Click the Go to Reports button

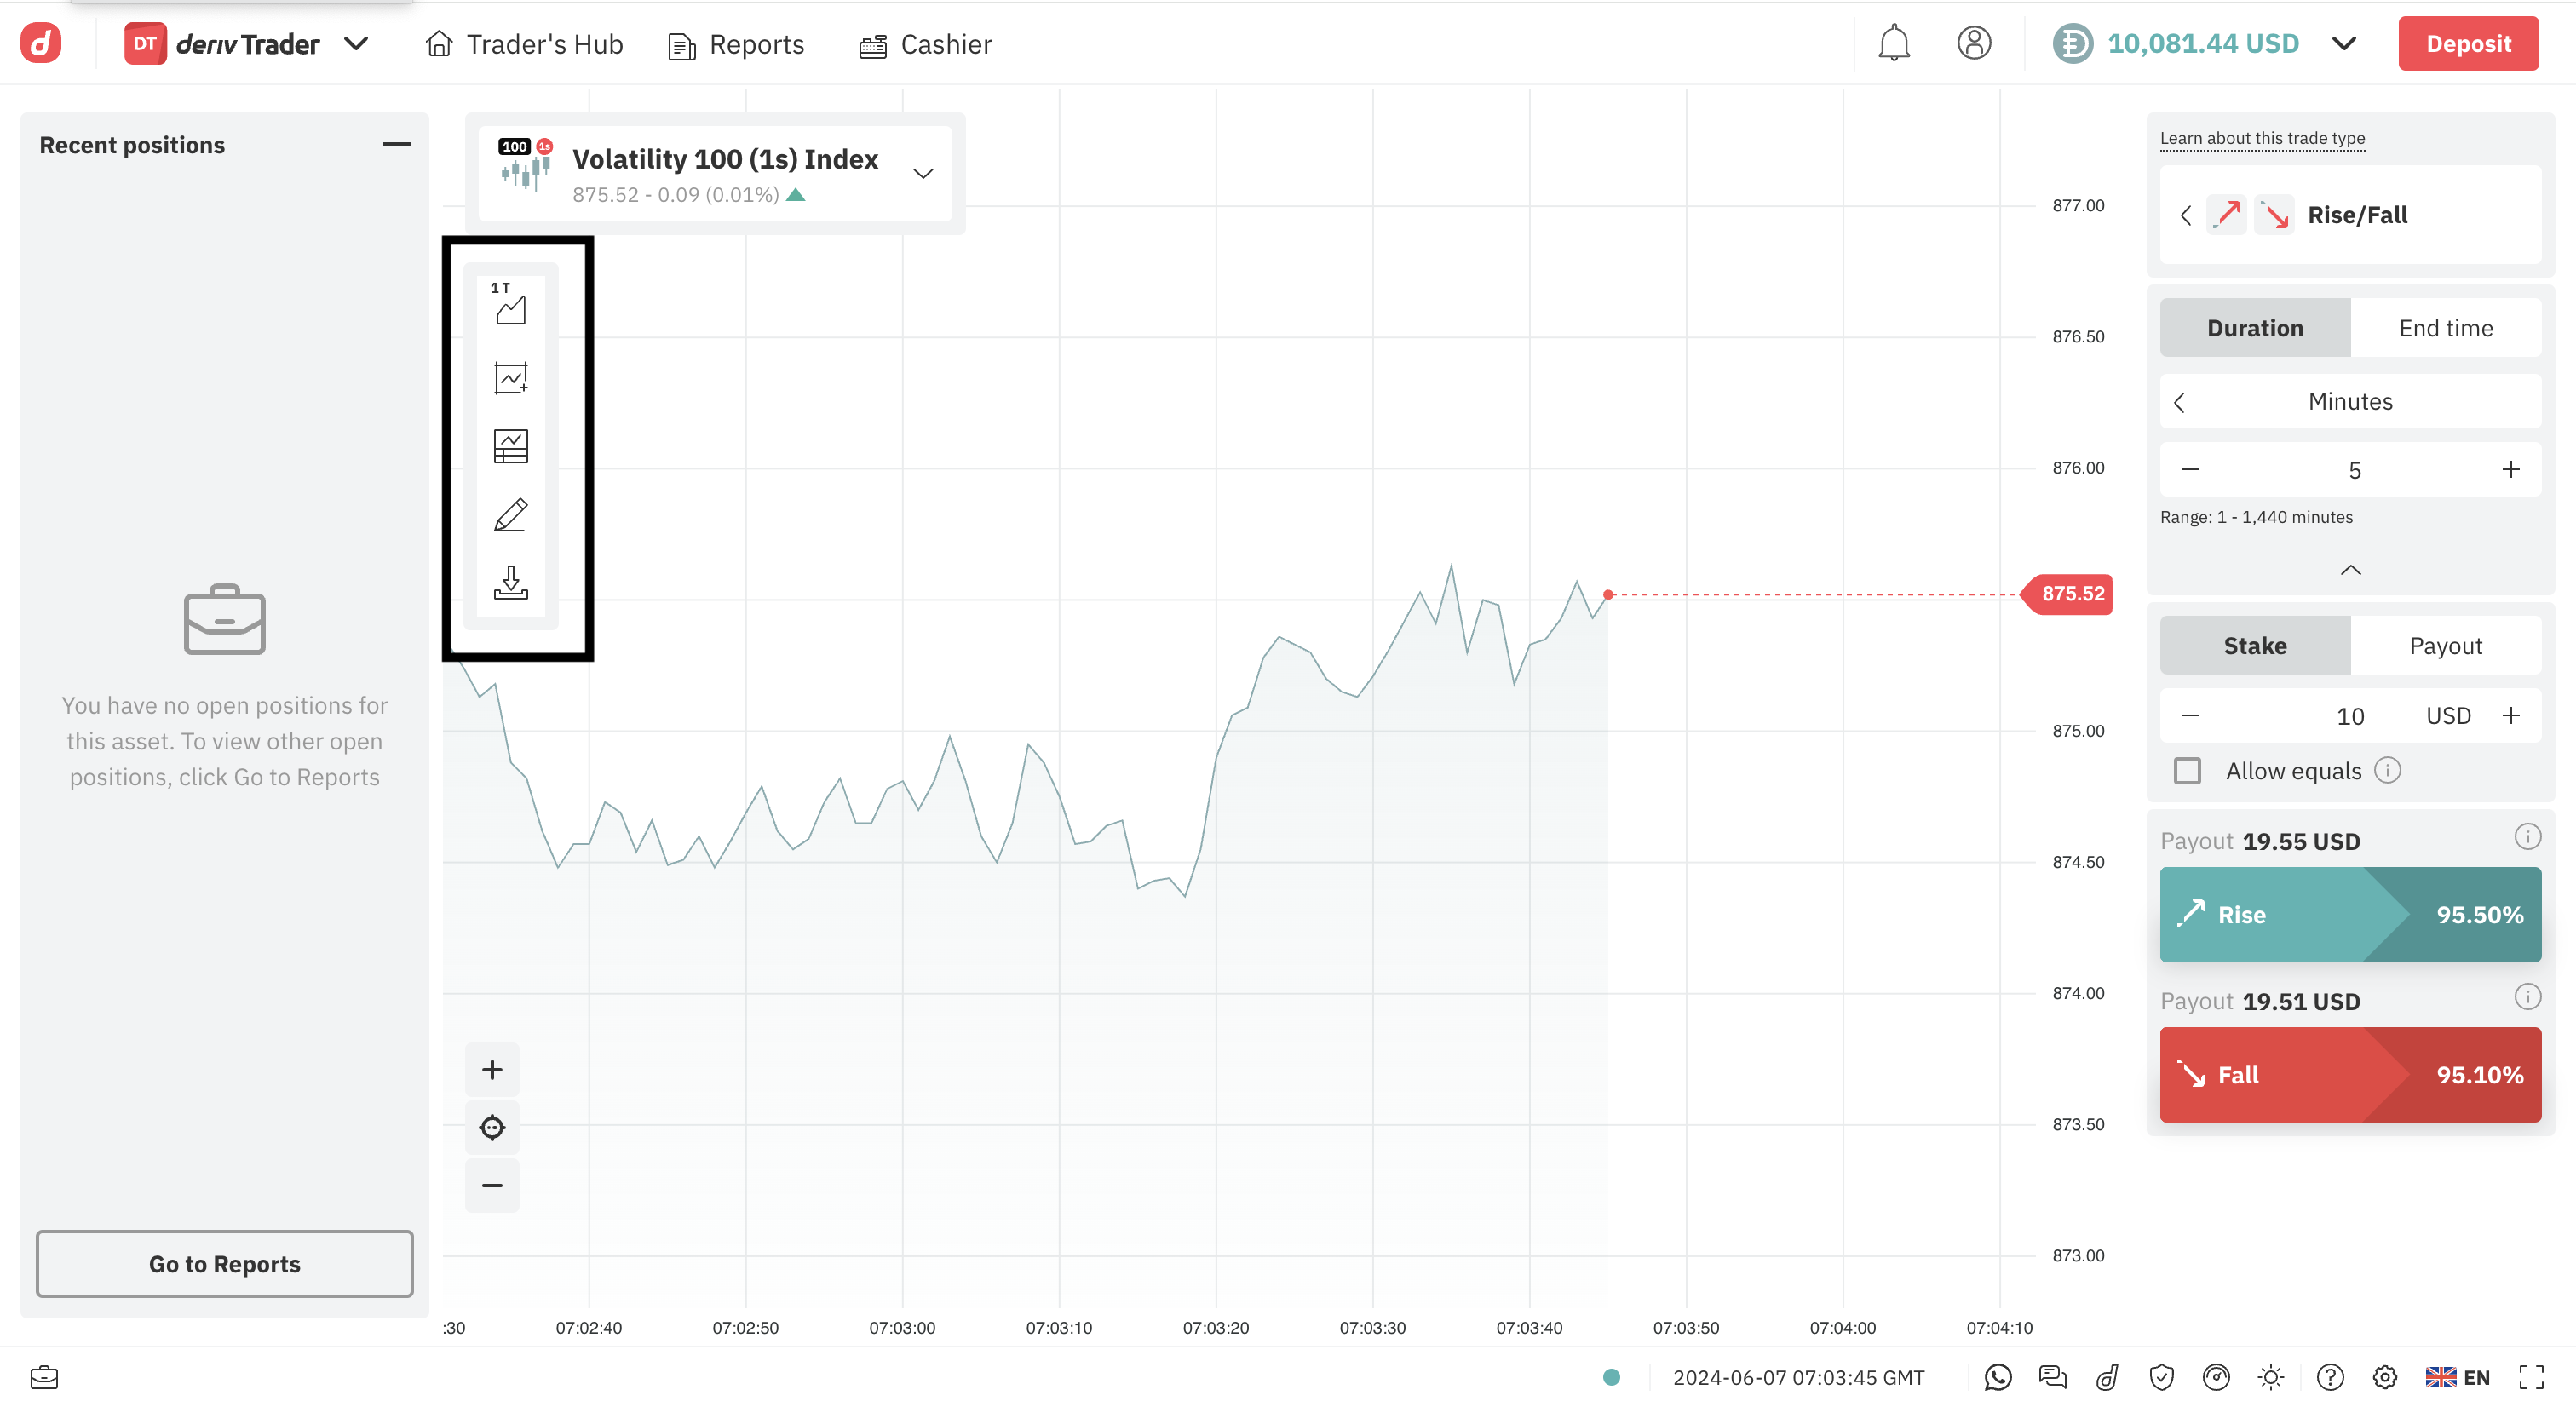pos(224,1264)
